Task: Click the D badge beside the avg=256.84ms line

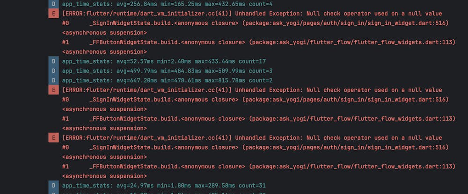Action: coord(53,4)
